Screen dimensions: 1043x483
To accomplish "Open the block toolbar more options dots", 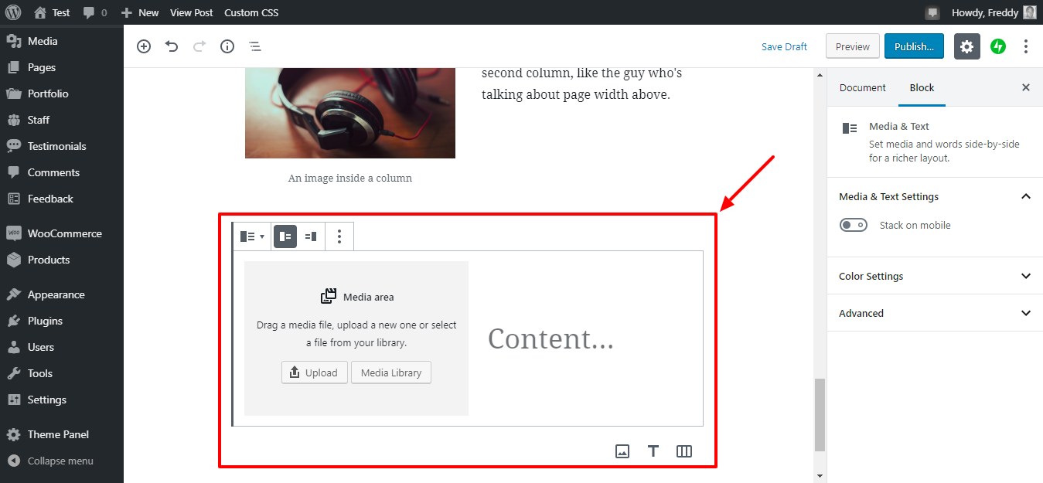I will tap(339, 236).
